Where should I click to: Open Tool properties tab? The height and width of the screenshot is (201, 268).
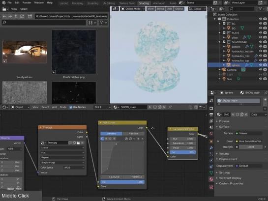pos(211,101)
